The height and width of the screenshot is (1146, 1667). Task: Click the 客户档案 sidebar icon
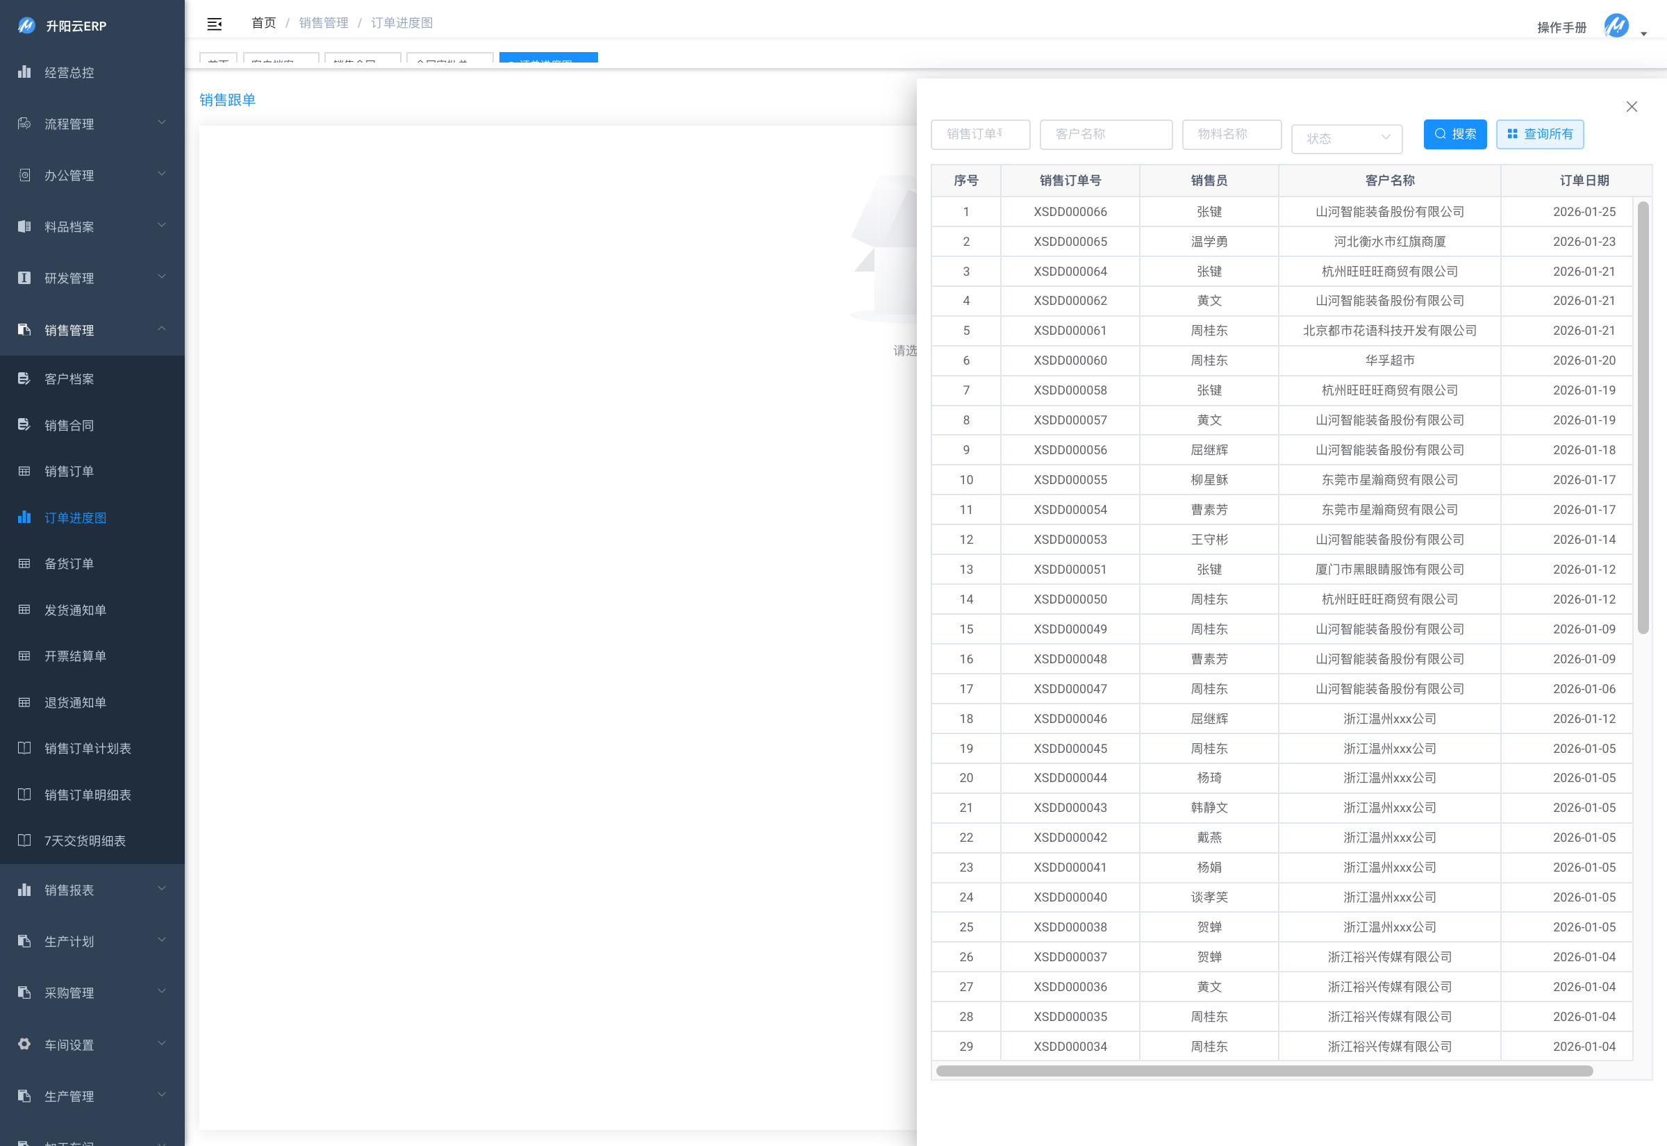tap(24, 379)
